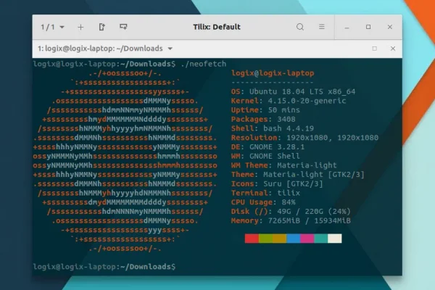Add a new session with the plus icon
This screenshot has height=290, width=435.
[80, 28]
